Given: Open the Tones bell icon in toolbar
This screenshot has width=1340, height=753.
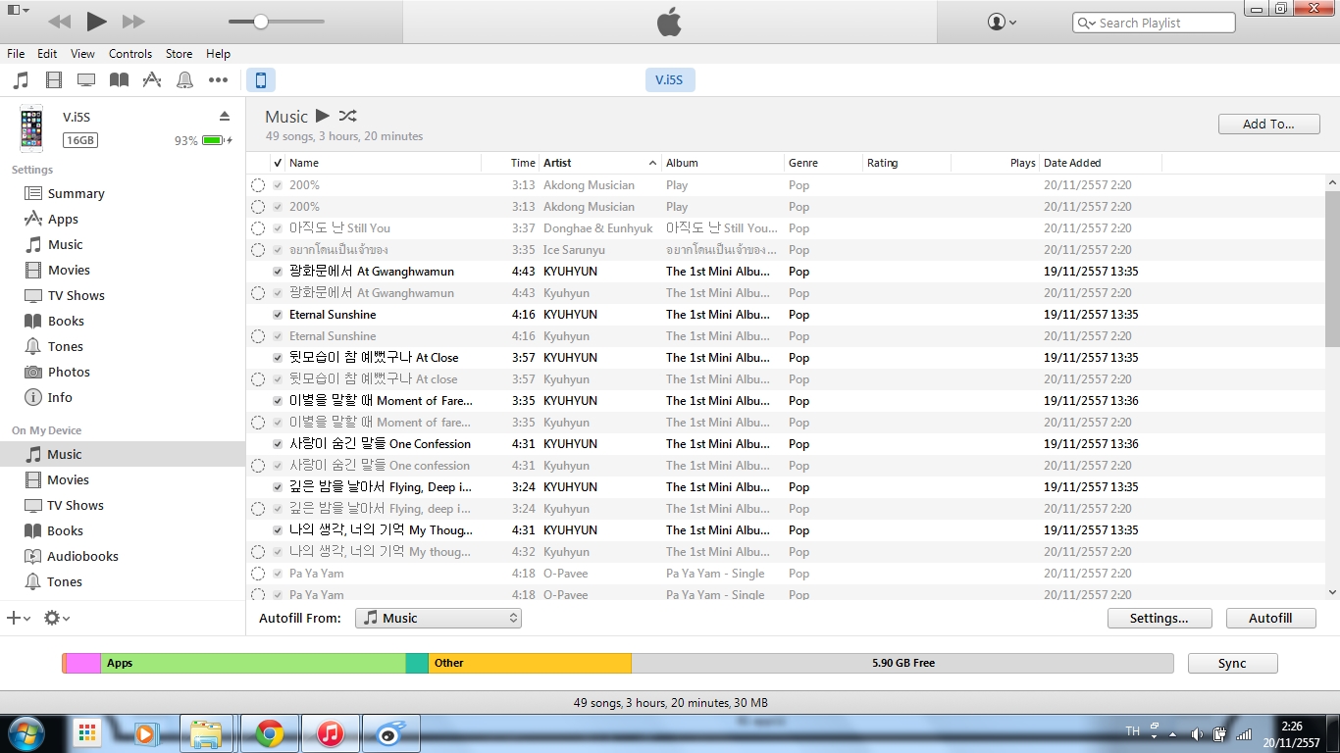Looking at the screenshot, I should tap(184, 80).
